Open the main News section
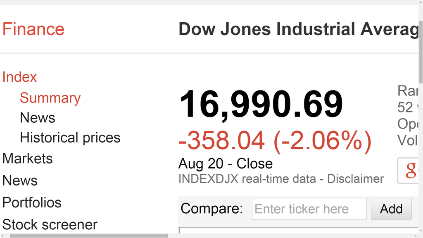The height and width of the screenshot is (238, 423). point(20,181)
